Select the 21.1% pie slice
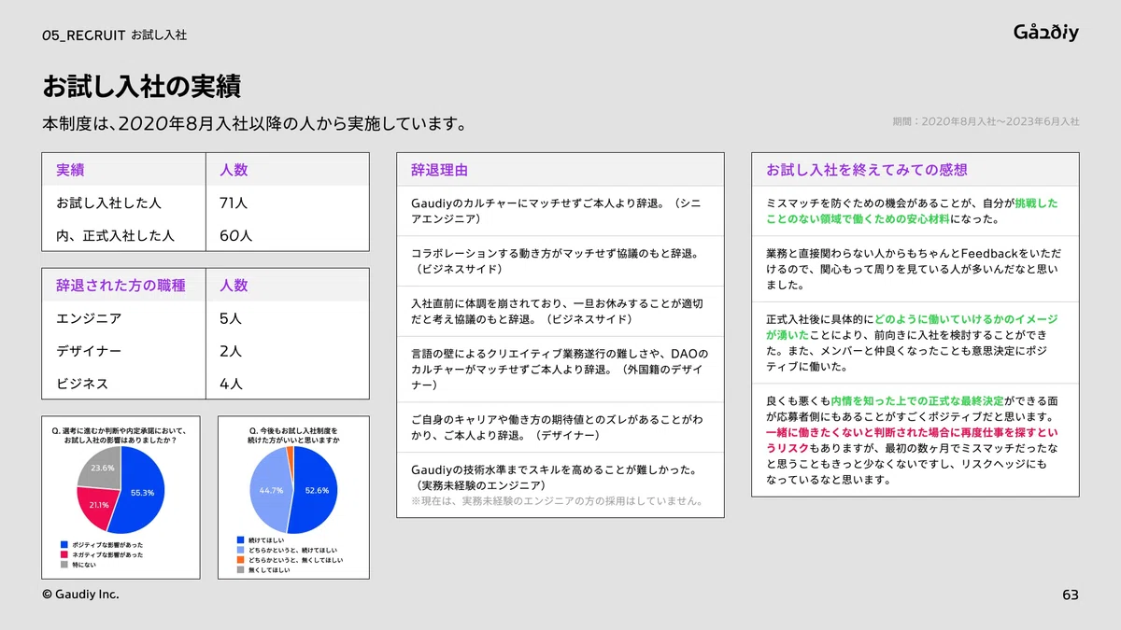The height and width of the screenshot is (630, 1121). click(95, 508)
